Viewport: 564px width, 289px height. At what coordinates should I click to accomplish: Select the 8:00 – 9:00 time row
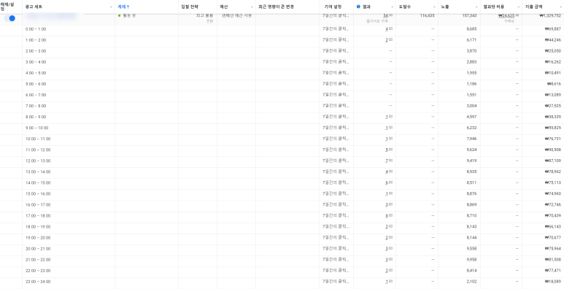coord(282,118)
